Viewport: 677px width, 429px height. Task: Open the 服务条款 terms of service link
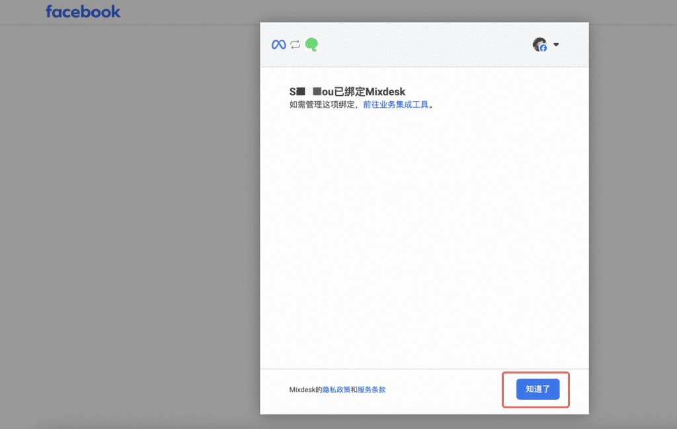372,390
